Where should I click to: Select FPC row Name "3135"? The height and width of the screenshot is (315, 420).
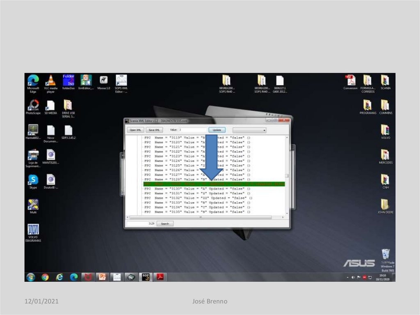point(197,212)
